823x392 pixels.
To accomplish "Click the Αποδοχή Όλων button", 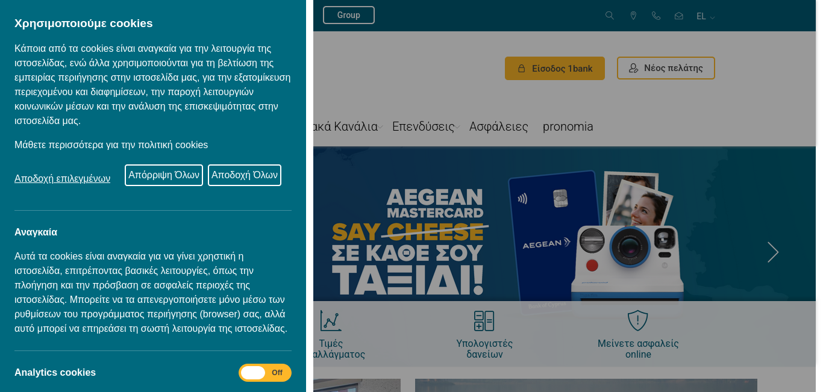I will pyautogui.click(x=245, y=175).
